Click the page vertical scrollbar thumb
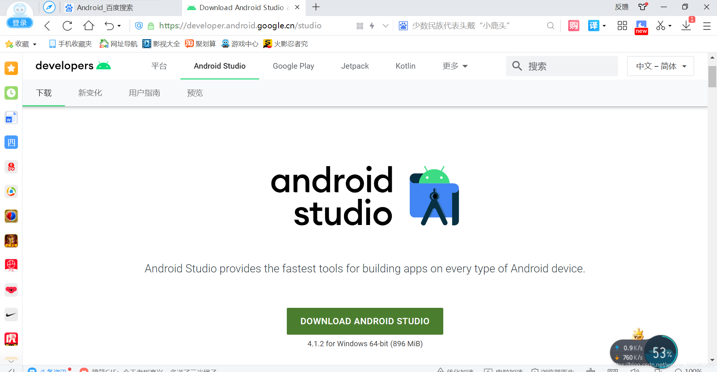The image size is (717, 372). pyautogui.click(x=712, y=76)
